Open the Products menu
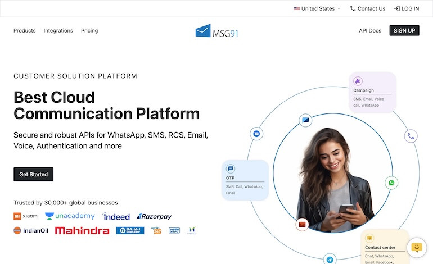 click(25, 31)
